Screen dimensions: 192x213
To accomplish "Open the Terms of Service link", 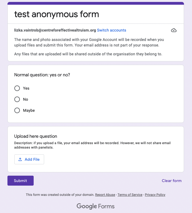I will pos(130,195).
